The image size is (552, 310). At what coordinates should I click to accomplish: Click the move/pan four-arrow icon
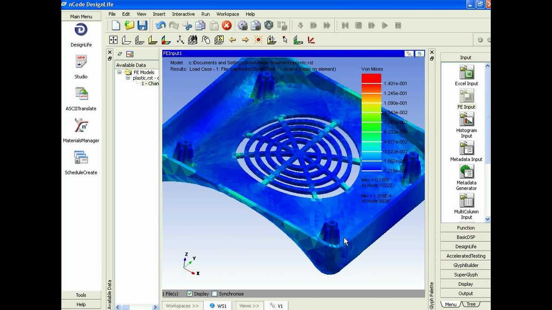[x=113, y=40]
